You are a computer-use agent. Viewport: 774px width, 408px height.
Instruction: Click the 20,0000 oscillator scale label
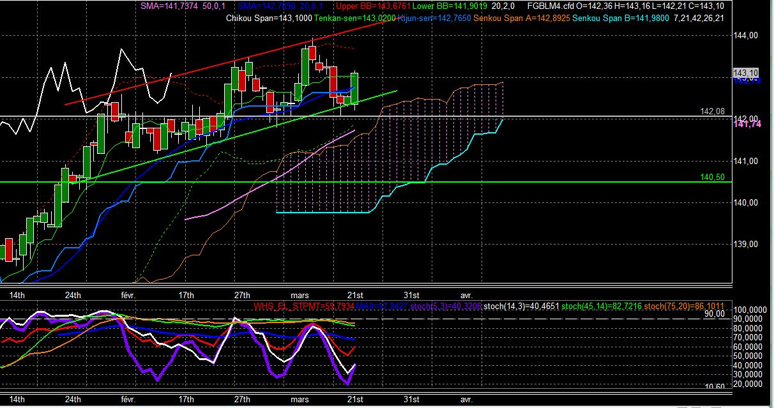click(748, 384)
